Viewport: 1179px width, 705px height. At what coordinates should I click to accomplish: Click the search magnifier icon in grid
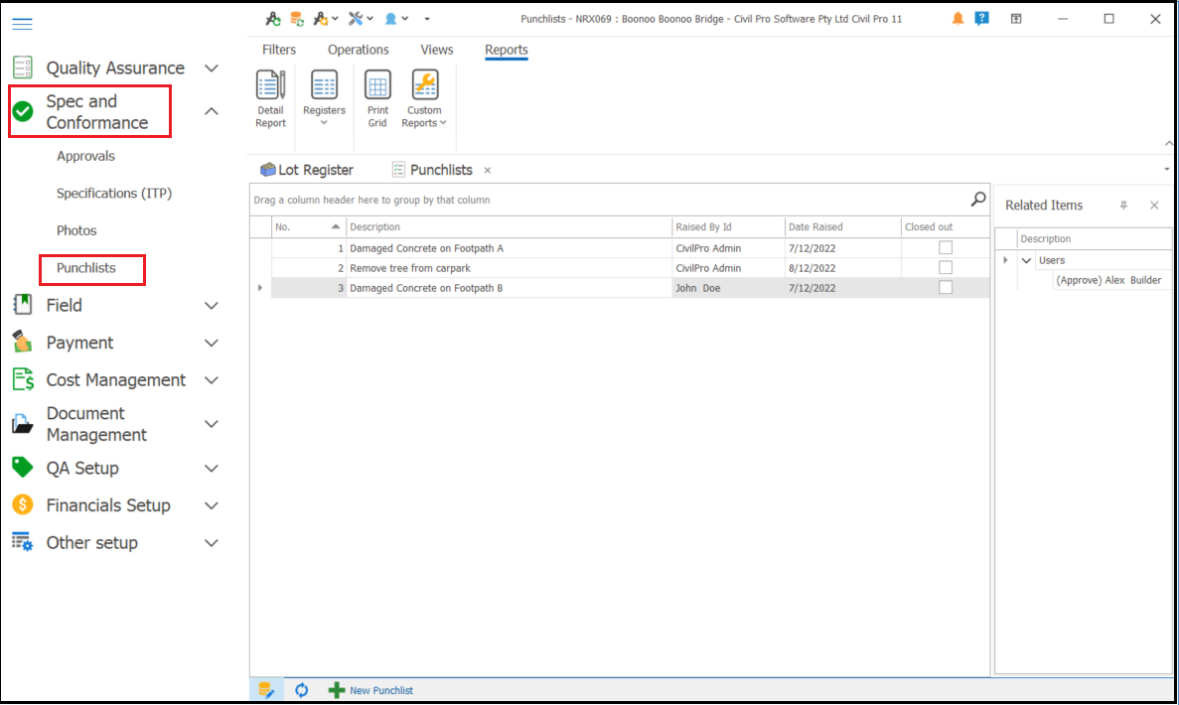coord(978,200)
